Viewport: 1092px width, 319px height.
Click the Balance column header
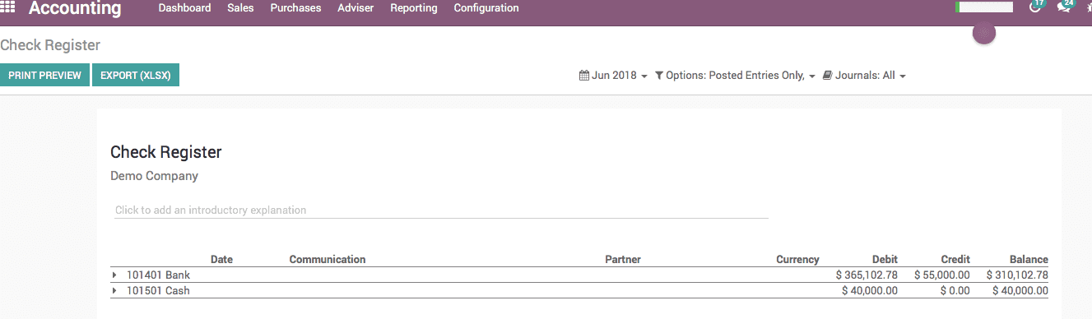click(1029, 259)
